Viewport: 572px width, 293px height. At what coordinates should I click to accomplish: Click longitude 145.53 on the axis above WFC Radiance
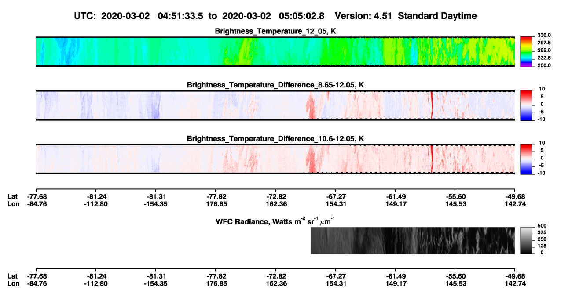tap(455, 204)
